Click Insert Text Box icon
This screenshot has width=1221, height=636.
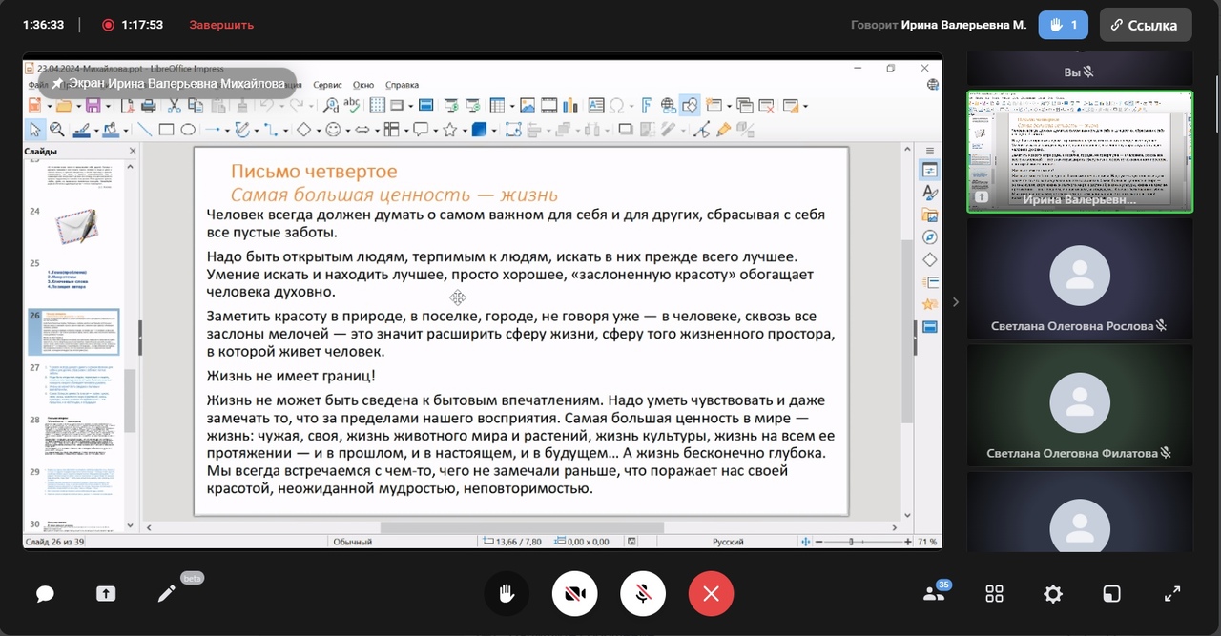(x=596, y=106)
